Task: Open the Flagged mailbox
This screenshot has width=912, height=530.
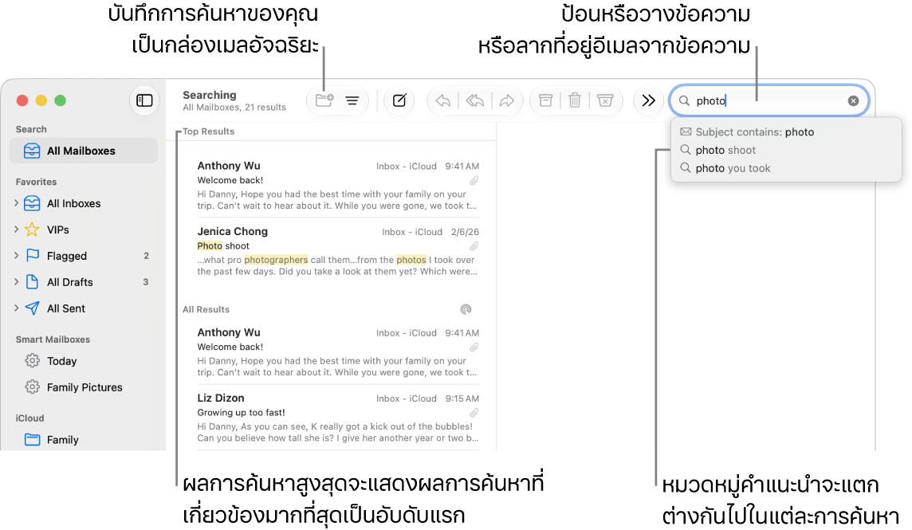Action: (66, 256)
